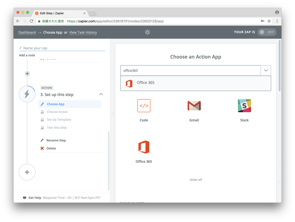Select the Slack app icon
Image resolution: width=295 pixels, height=222 pixels.
pos(244,106)
